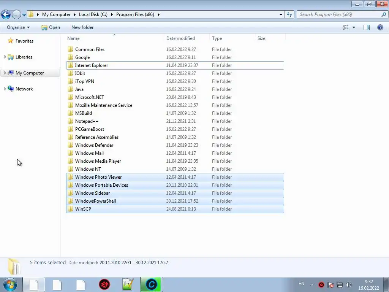Select the Windows Media Player folder
389x292 pixels.
[175, 161]
